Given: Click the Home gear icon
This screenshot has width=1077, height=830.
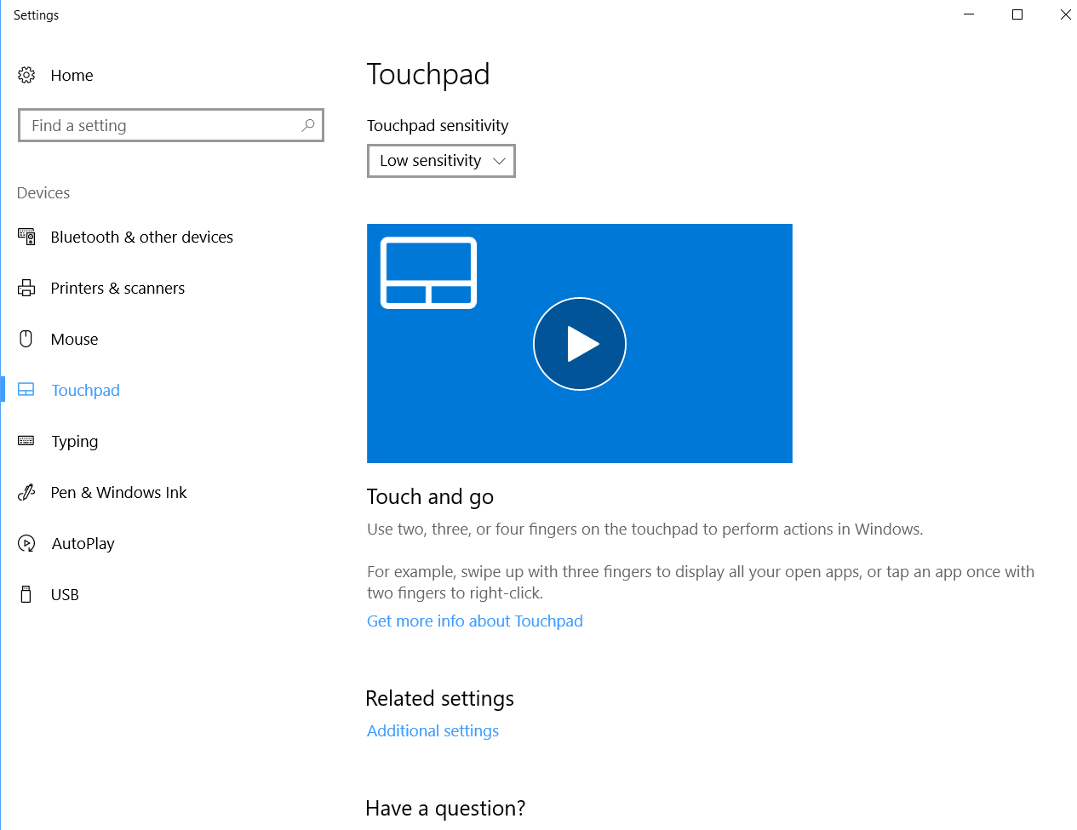Looking at the screenshot, I should (26, 75).
